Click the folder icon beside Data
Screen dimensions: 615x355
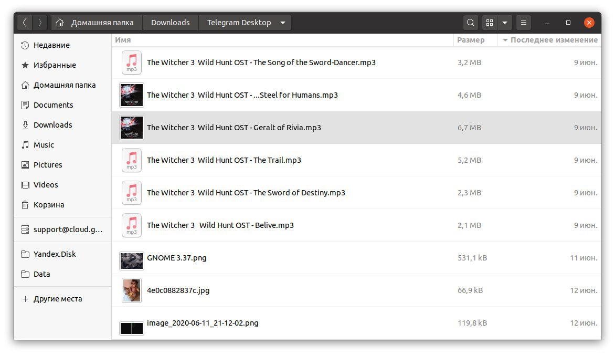[25, 274]
